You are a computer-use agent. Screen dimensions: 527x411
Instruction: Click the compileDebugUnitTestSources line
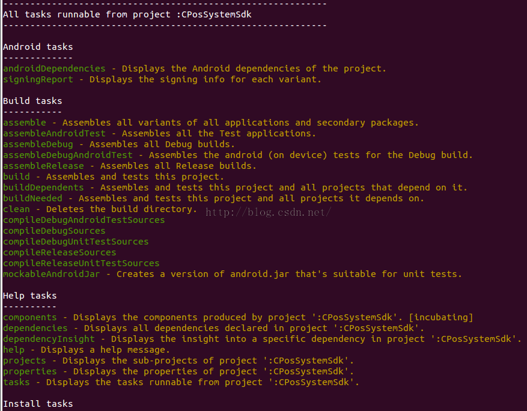point(76,242)
